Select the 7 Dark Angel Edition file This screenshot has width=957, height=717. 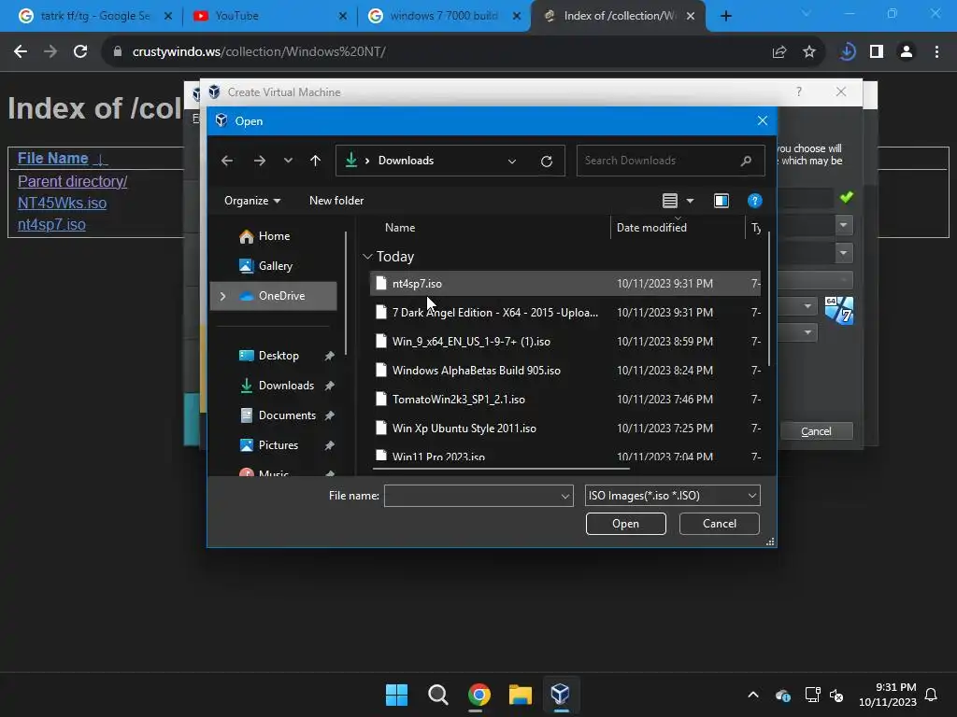point(565,312)
